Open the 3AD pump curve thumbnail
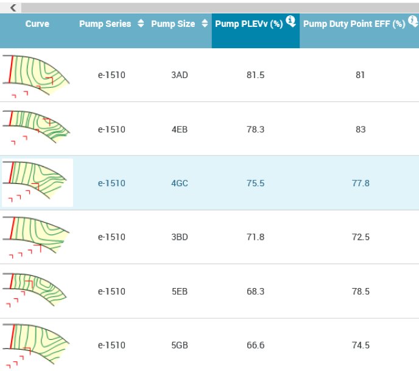This screenshot has height=371, width=419. [x=37, y=76]
